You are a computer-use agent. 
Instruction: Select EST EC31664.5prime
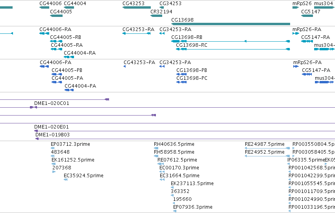point(180,176)
